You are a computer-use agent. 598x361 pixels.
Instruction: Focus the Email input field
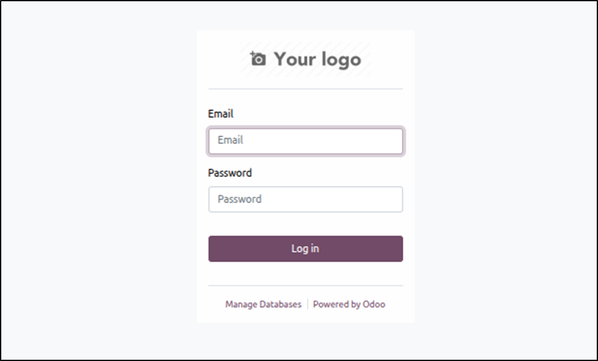click(306, 141)
